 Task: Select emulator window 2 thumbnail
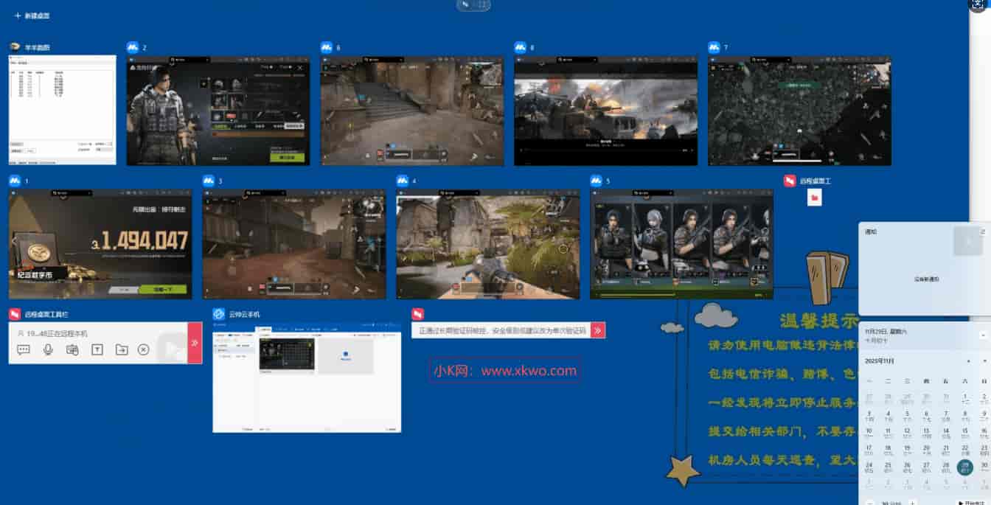pyautogui.click(x=218, y=111)
